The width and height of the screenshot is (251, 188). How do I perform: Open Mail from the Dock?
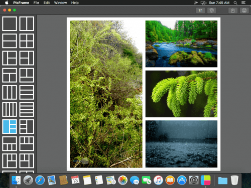52,180
